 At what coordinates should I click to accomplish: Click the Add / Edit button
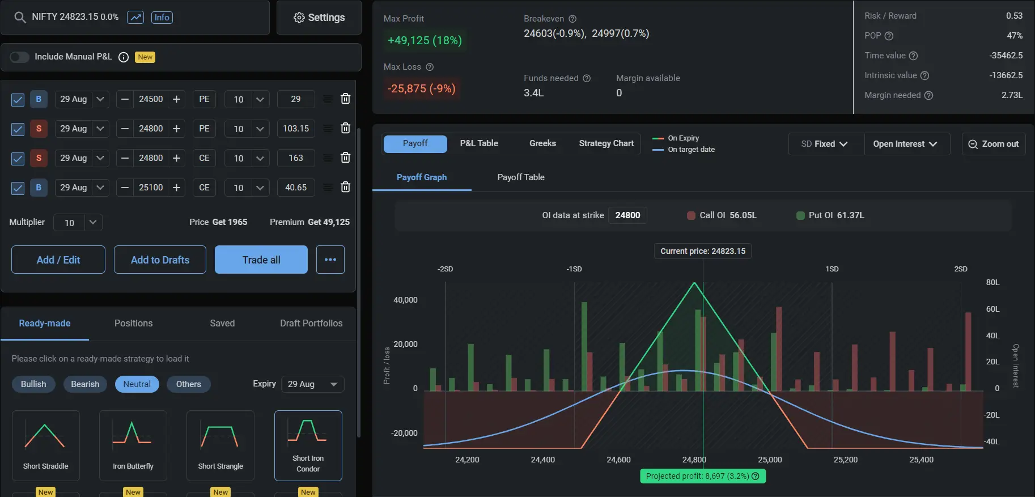pos(58,260)
